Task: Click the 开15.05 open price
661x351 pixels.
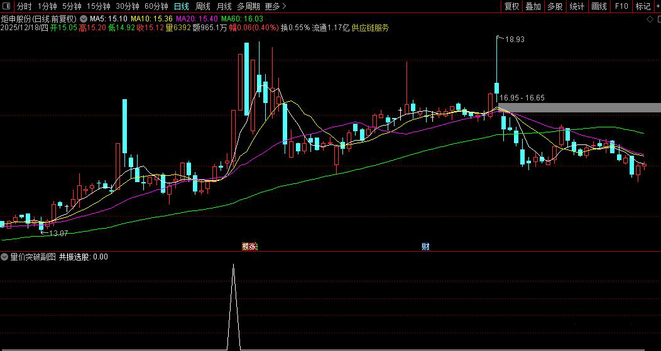Action: (x=63, y=28)
